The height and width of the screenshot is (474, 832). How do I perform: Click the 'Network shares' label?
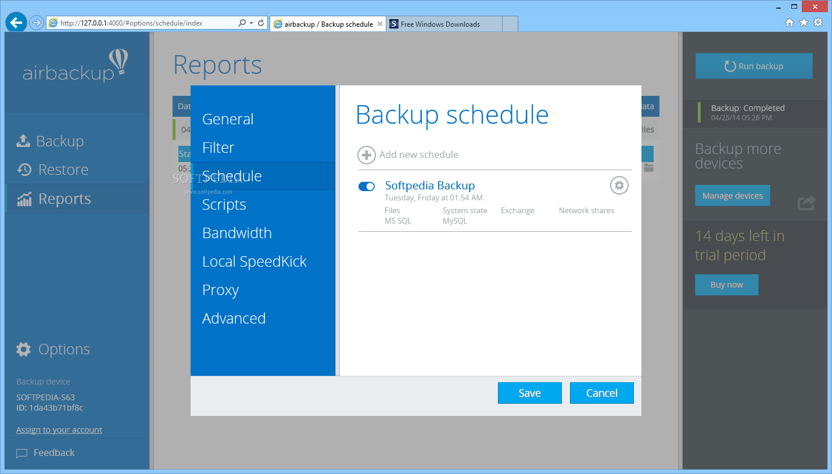[586, 210]
